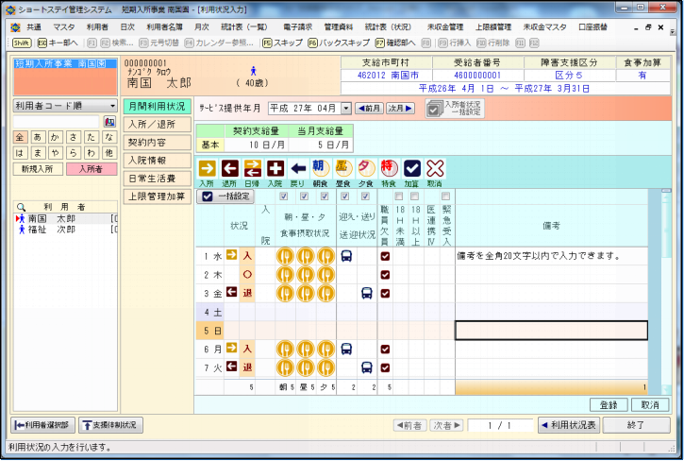Toggle the 18H未満 column header checkbox
This screenshot has width=684, height=461.
click(400, 196)
